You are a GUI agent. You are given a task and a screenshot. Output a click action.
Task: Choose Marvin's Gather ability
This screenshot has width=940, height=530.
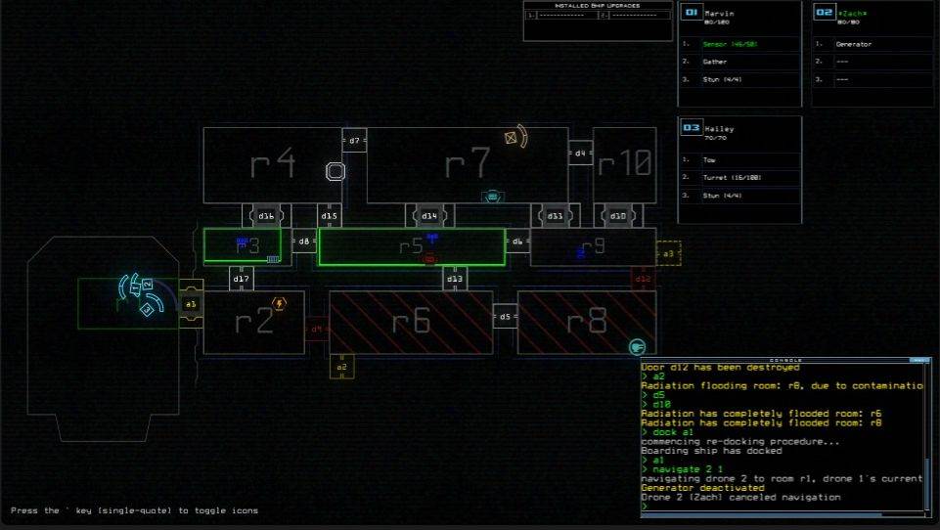pyautogui.click(x=739, y=62)
